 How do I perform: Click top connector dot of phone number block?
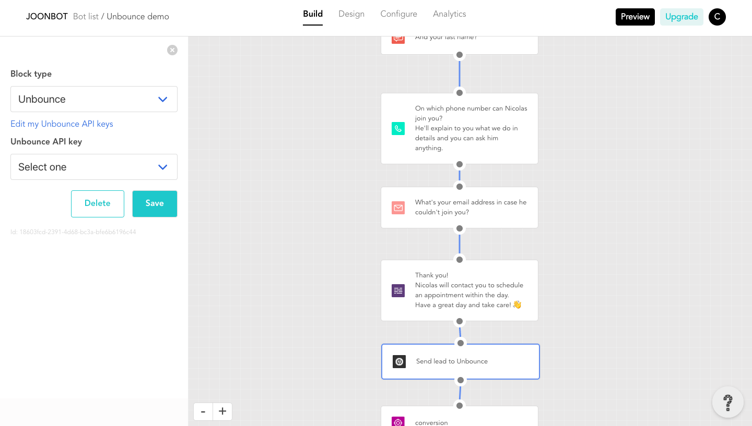(460, 93)
